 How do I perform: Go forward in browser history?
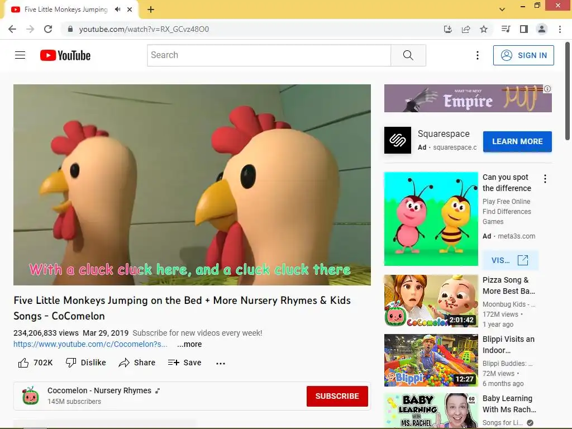click(x=30, y=29)
